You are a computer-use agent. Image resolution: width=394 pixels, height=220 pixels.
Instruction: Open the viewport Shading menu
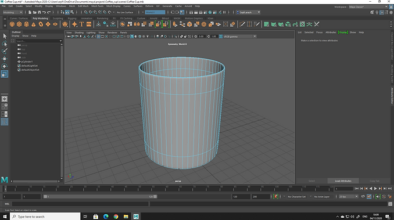click(79, 33)
